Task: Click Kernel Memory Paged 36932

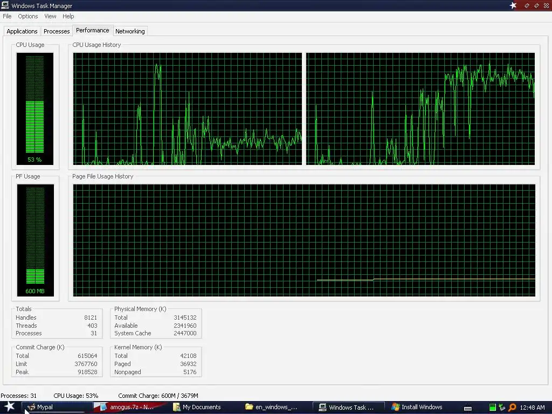Action: pyautogui.click(x=188, y=364)
